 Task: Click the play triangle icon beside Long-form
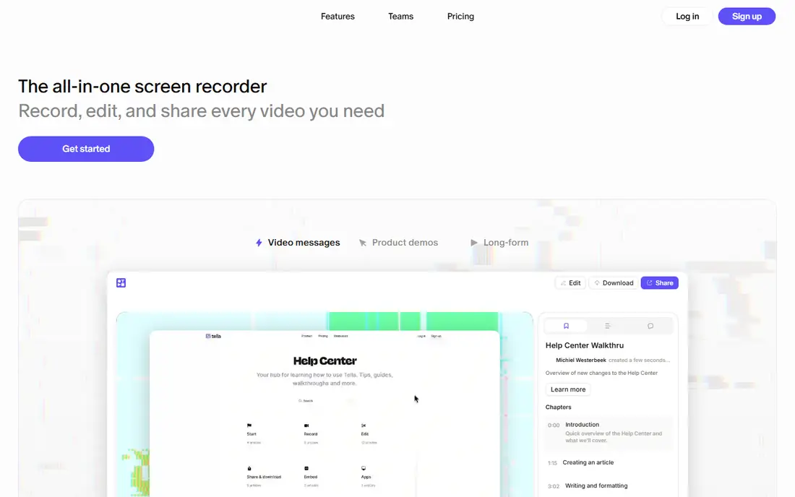pyautogui.click(x=474, y=243)
